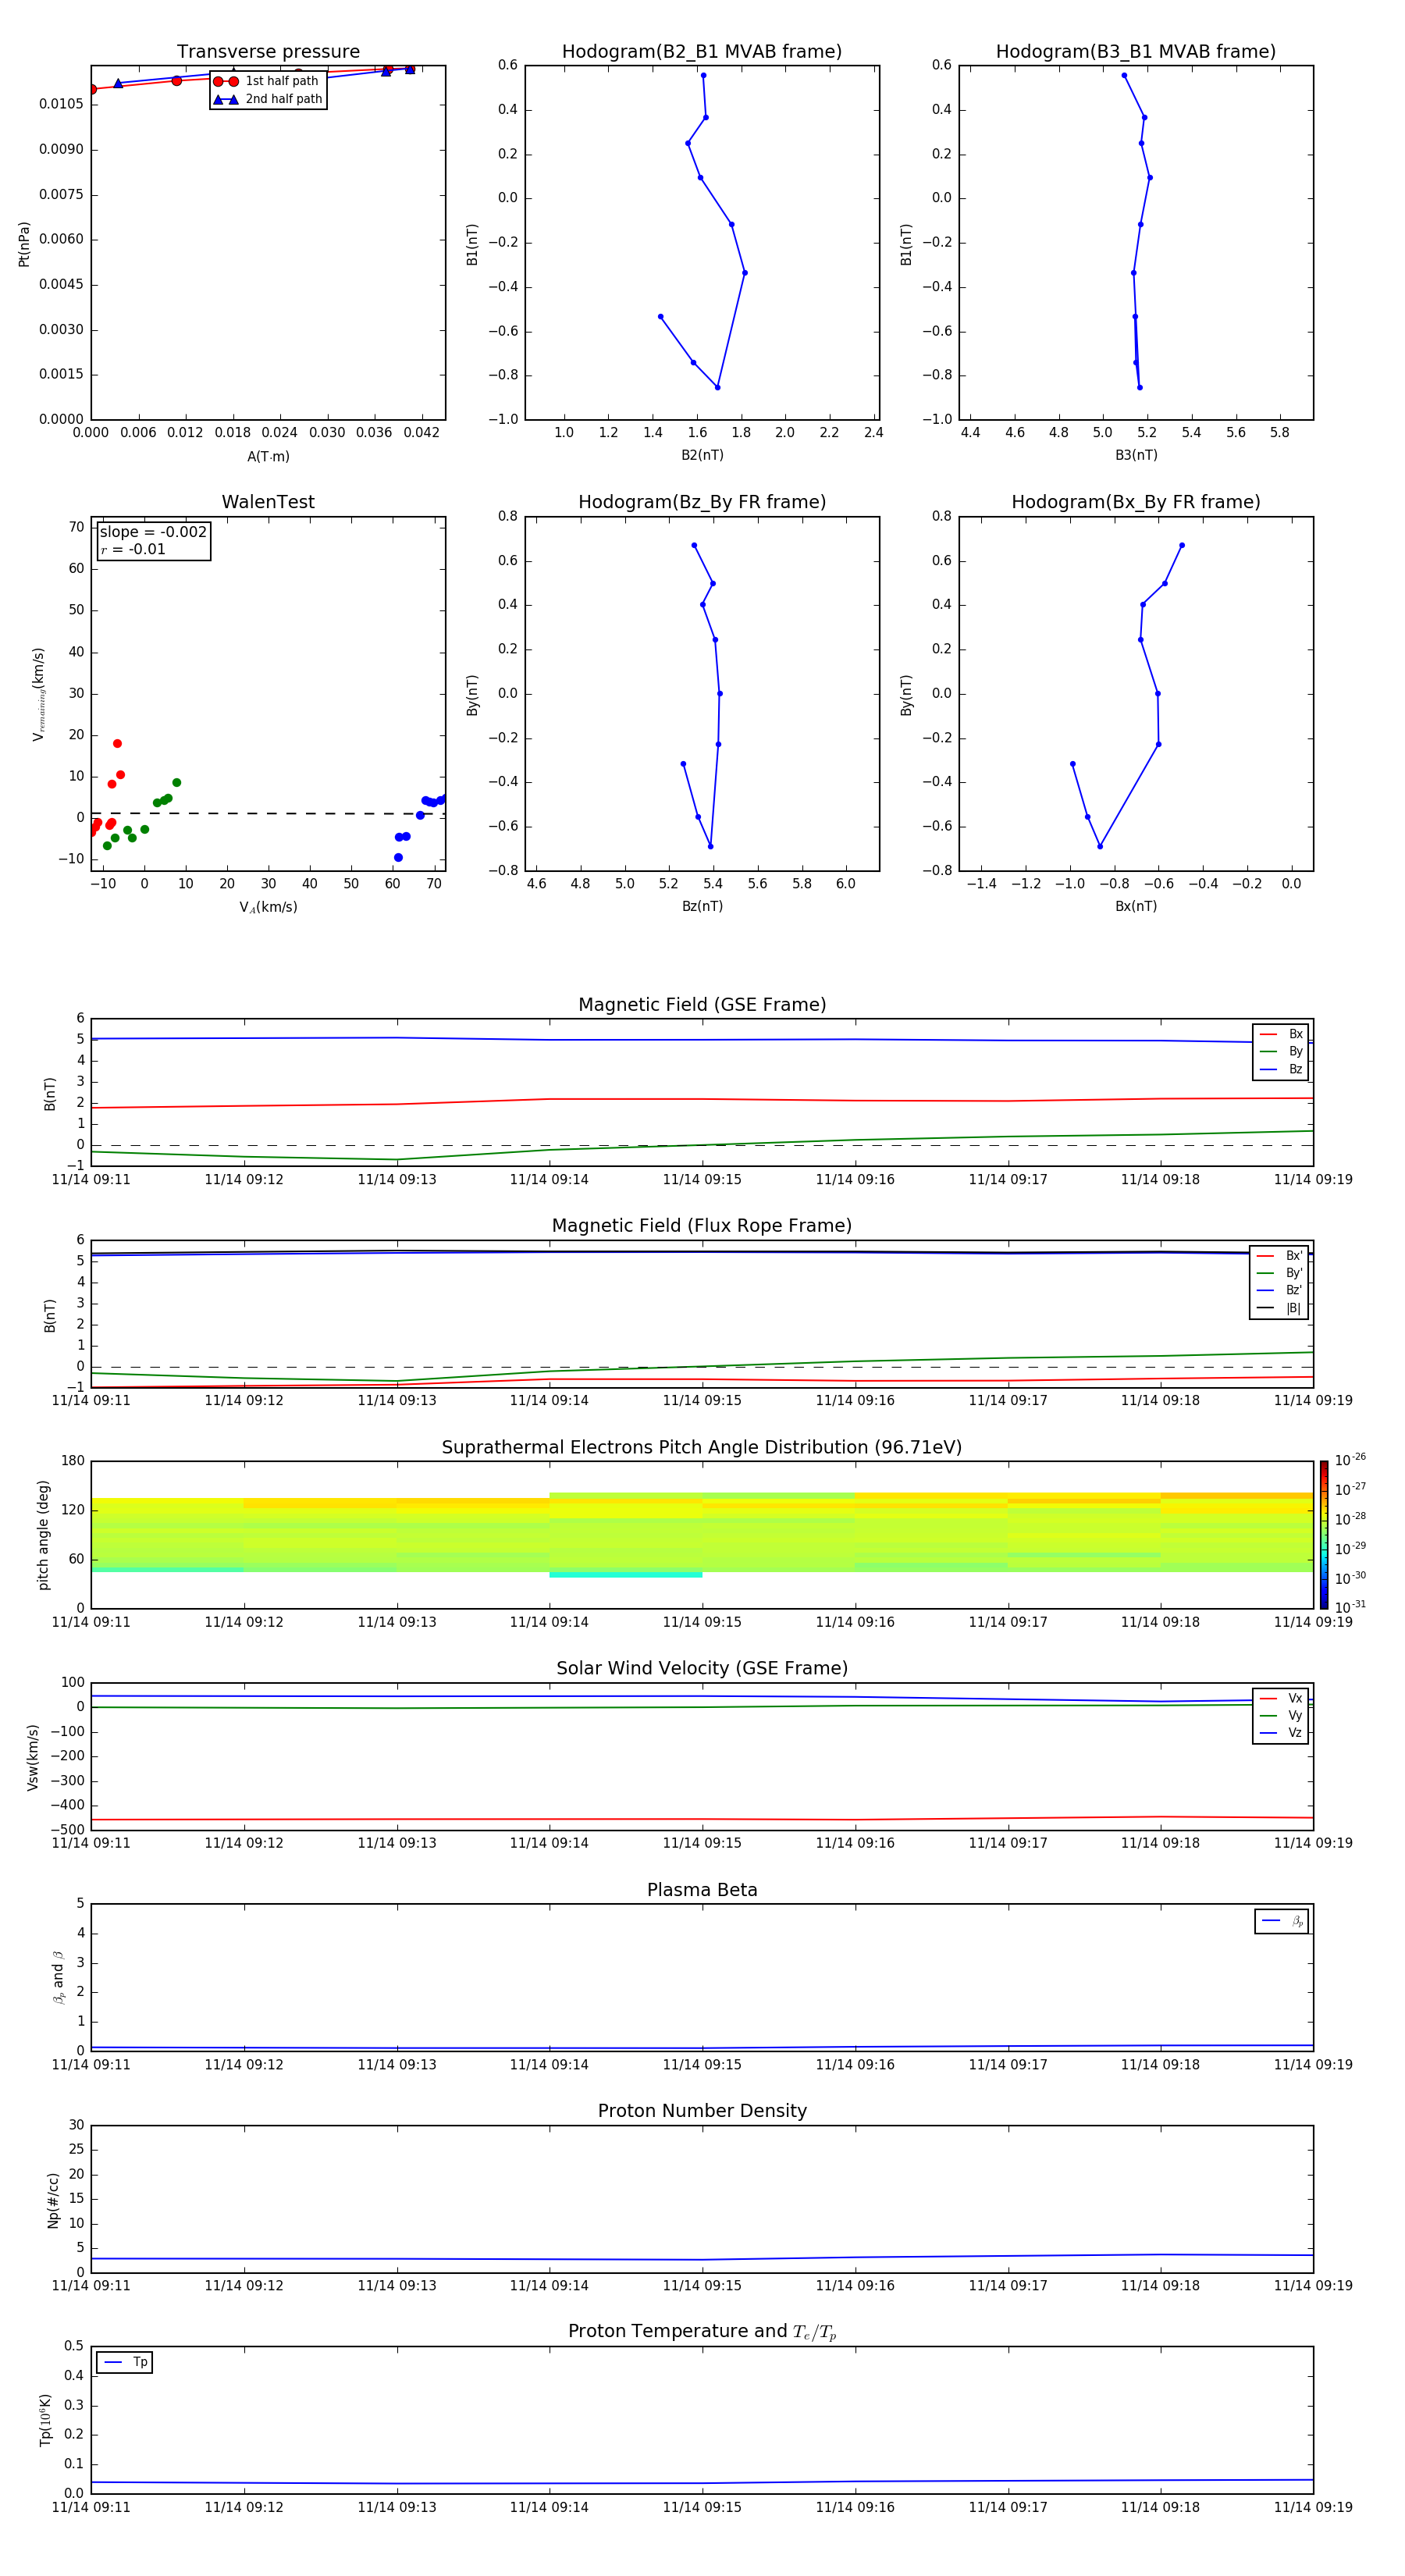Screen dimensions: 1405x2576
Task: Click the 'Hodogram(Bz_By FR frame)' title
Action: coord(702,502)
